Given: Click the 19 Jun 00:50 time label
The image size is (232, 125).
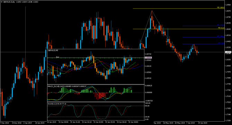Looking at the screenshot, I should [x=63, y=122].
